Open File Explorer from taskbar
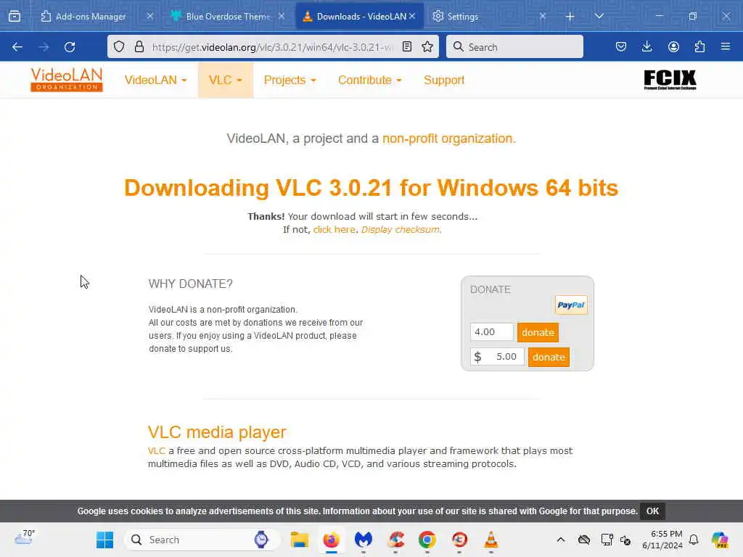 [300, 540]
